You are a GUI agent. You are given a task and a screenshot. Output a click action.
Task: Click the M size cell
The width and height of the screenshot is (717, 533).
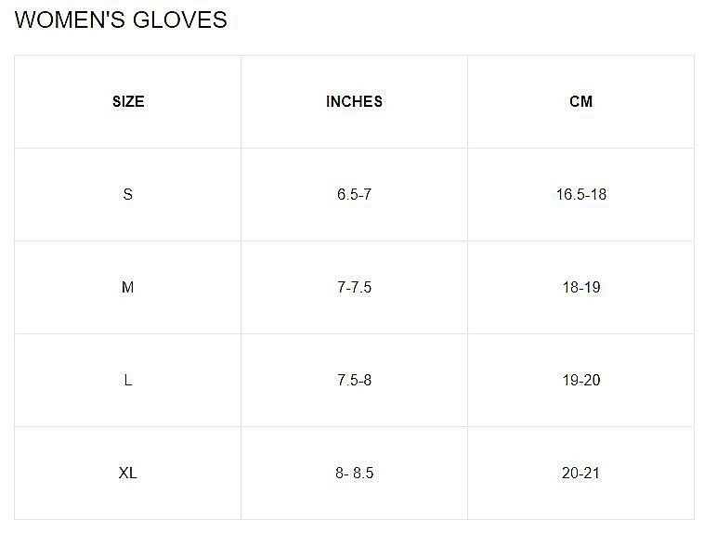point(128,287)
